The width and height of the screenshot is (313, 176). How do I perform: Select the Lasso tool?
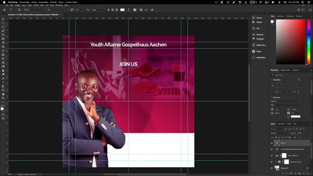(x=3, y=27)
